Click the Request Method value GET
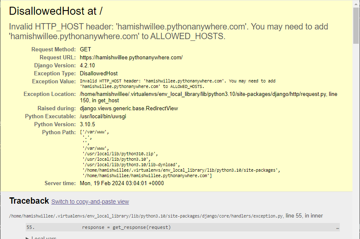 [x=85, y=50]
